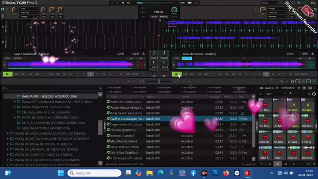Set loop IN point on deck A
The height and width of the screenshot is (179, 318).
tap(121, 74)
